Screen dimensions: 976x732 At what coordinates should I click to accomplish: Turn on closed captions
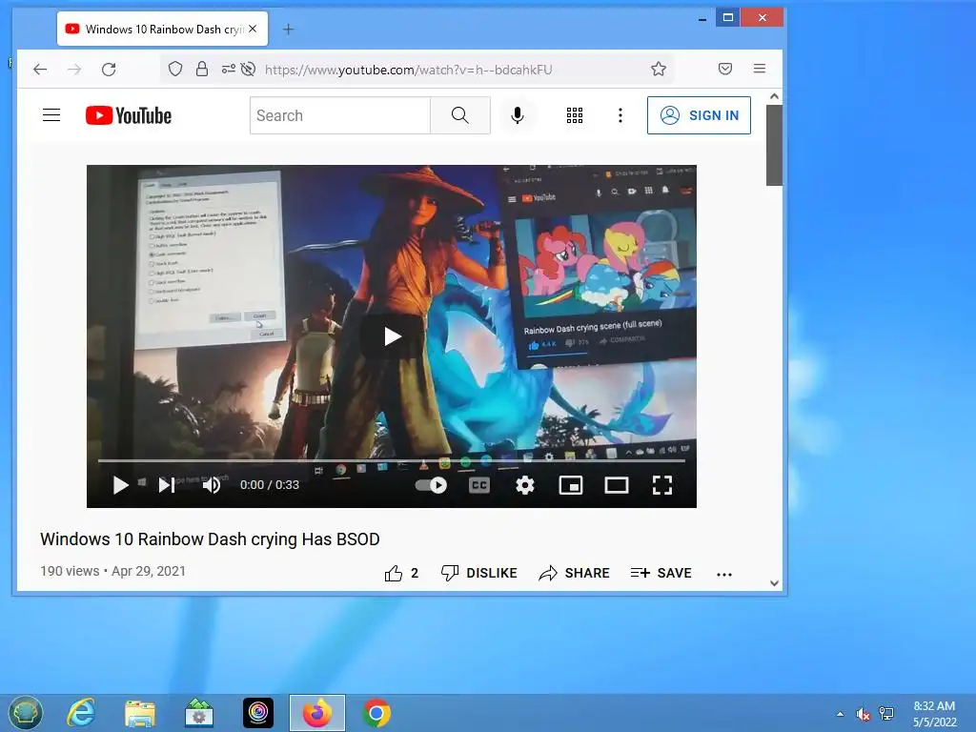point(479,485)
